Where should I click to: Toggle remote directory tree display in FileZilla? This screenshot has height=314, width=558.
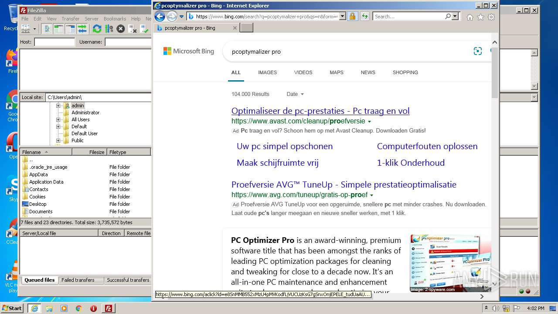(70, 29)
